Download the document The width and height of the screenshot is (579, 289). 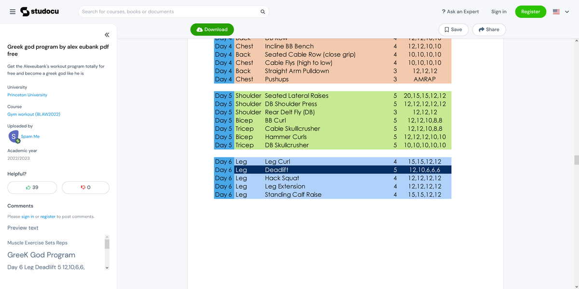click(x=212, y=29)
